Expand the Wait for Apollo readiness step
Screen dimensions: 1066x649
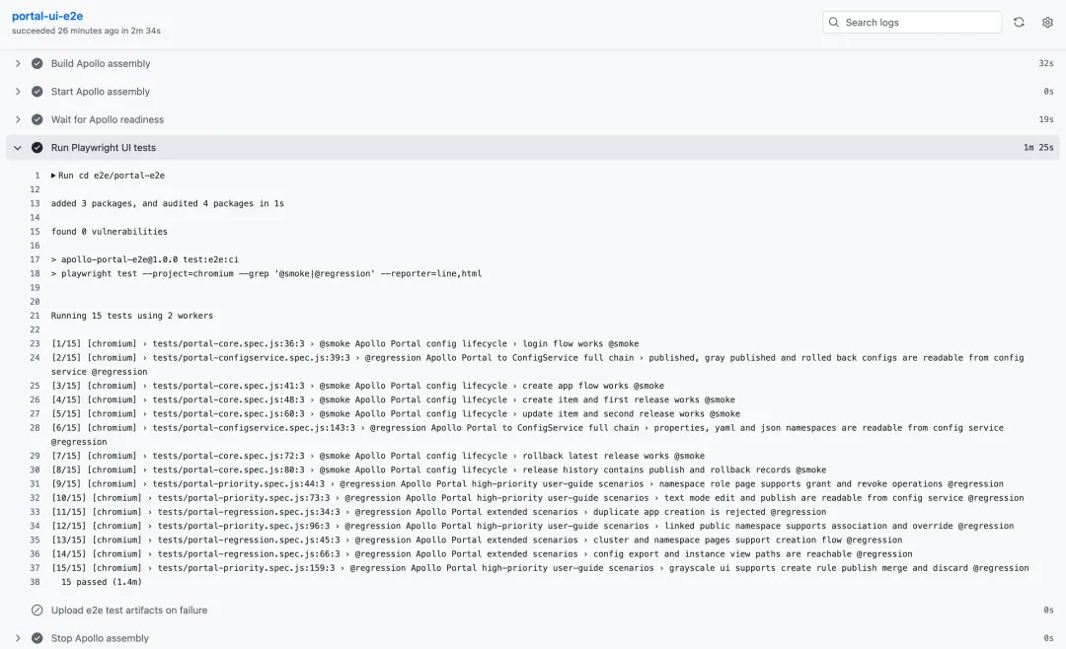pos(18,119)
